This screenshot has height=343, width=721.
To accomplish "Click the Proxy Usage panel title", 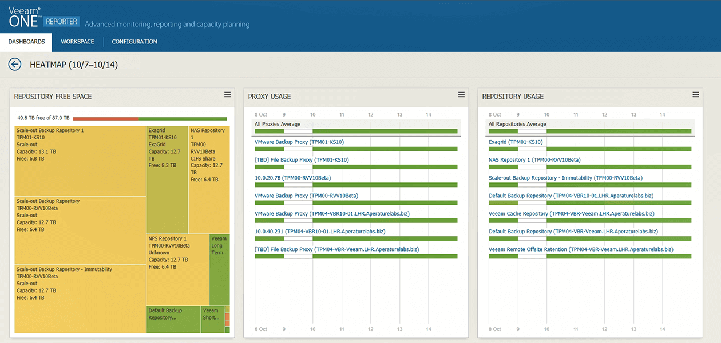I will 270,97.
